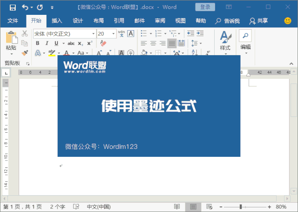Viewport: 298px width, 212px height.
Task: Click the bullets list icon
Action: (144, 33)
